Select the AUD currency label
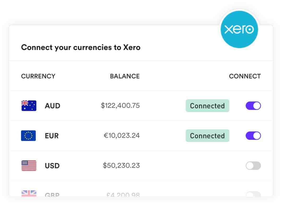The image size is (282, 205). pos(52,106)
